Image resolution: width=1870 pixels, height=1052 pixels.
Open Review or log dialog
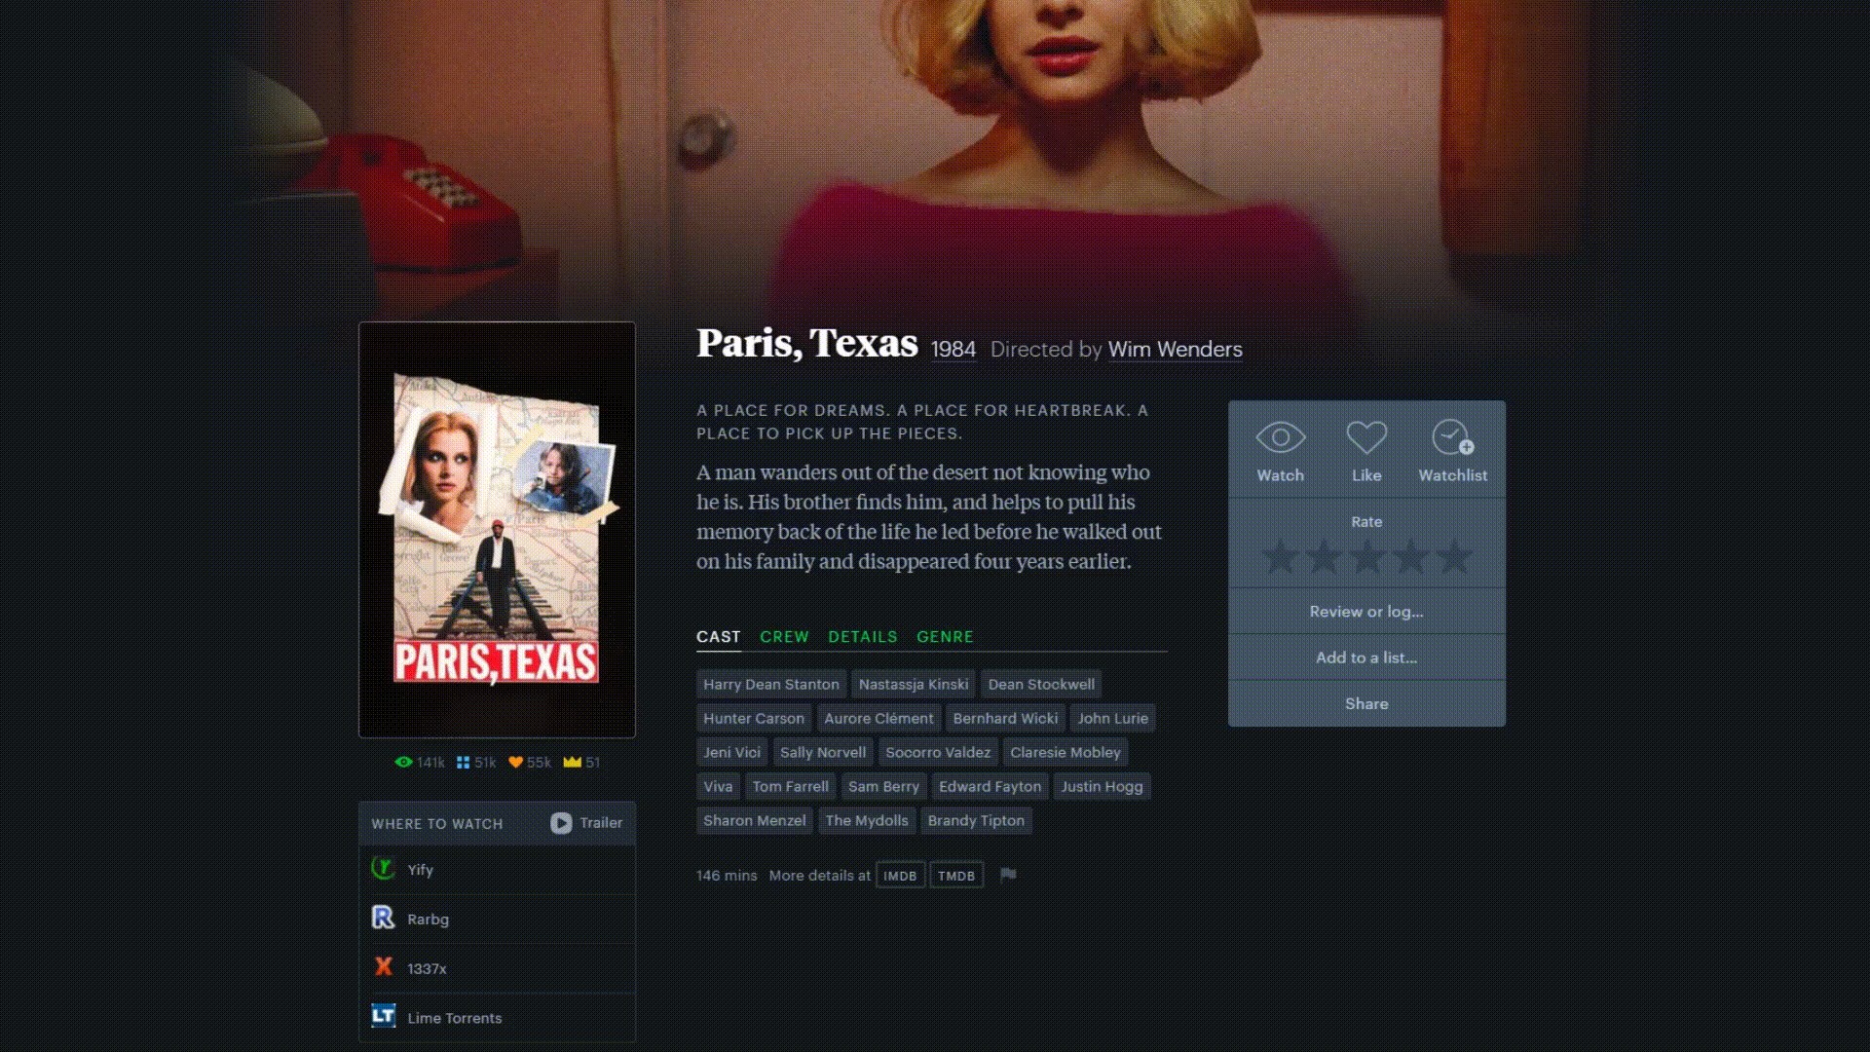click(x=1365, y=612)
